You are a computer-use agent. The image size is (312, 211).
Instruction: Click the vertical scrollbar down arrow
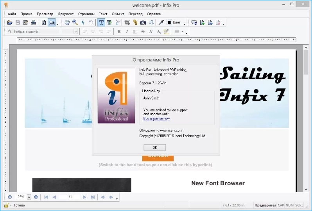[306, 190]
